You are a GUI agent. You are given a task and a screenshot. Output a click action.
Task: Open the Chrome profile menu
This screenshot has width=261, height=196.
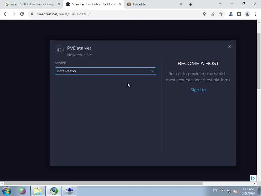247,14
